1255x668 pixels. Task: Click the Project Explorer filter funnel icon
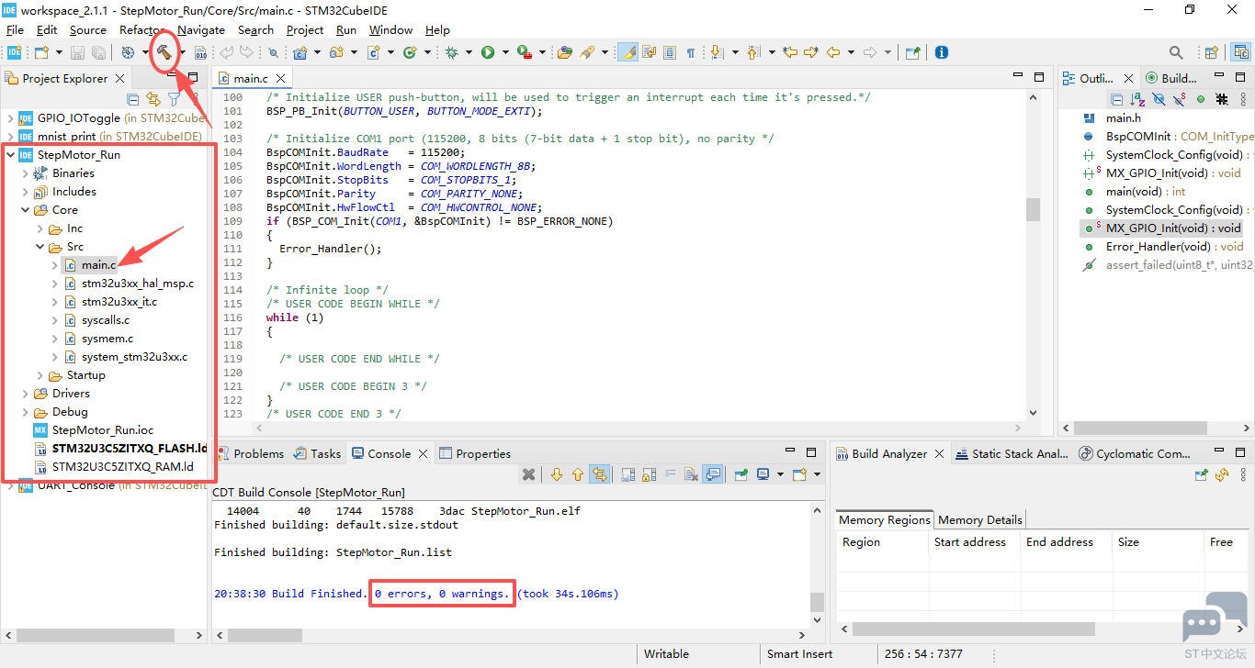[174, 99]
